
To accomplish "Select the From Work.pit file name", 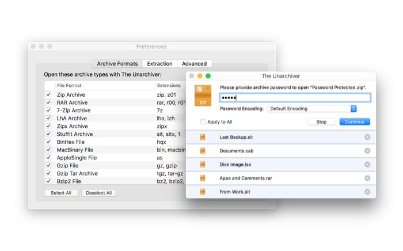I will pyautogui.click(x=235, y=192).
